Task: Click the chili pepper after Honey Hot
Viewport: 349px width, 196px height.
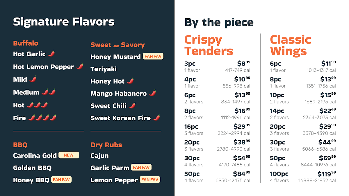Action: coord(130,81)
